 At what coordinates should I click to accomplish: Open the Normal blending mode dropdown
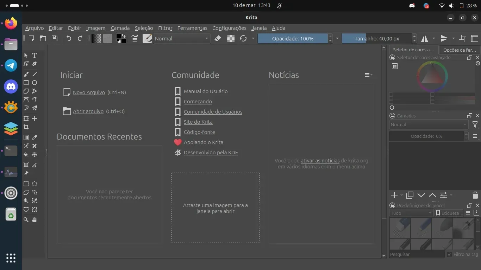(x=182, y=39)
